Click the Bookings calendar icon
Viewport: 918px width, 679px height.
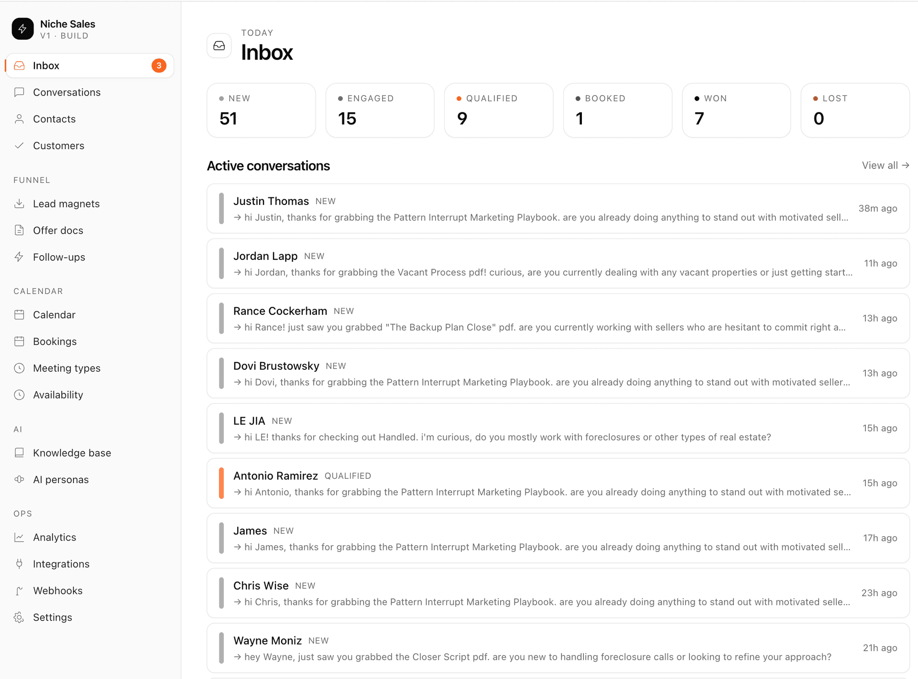[19, 342]
